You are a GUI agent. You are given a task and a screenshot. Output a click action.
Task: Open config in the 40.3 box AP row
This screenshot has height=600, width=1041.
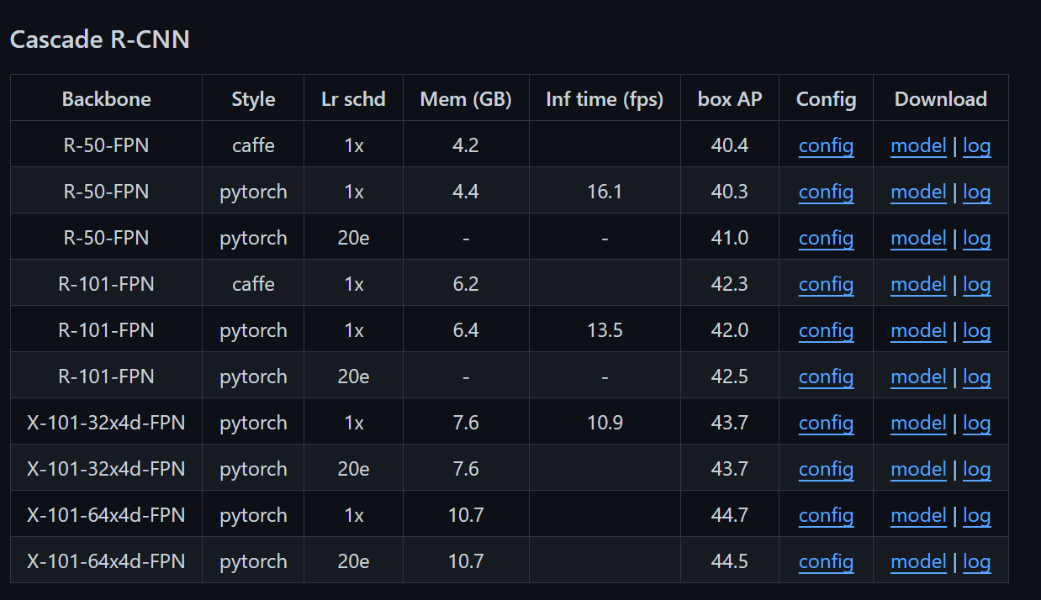(826, 192)
